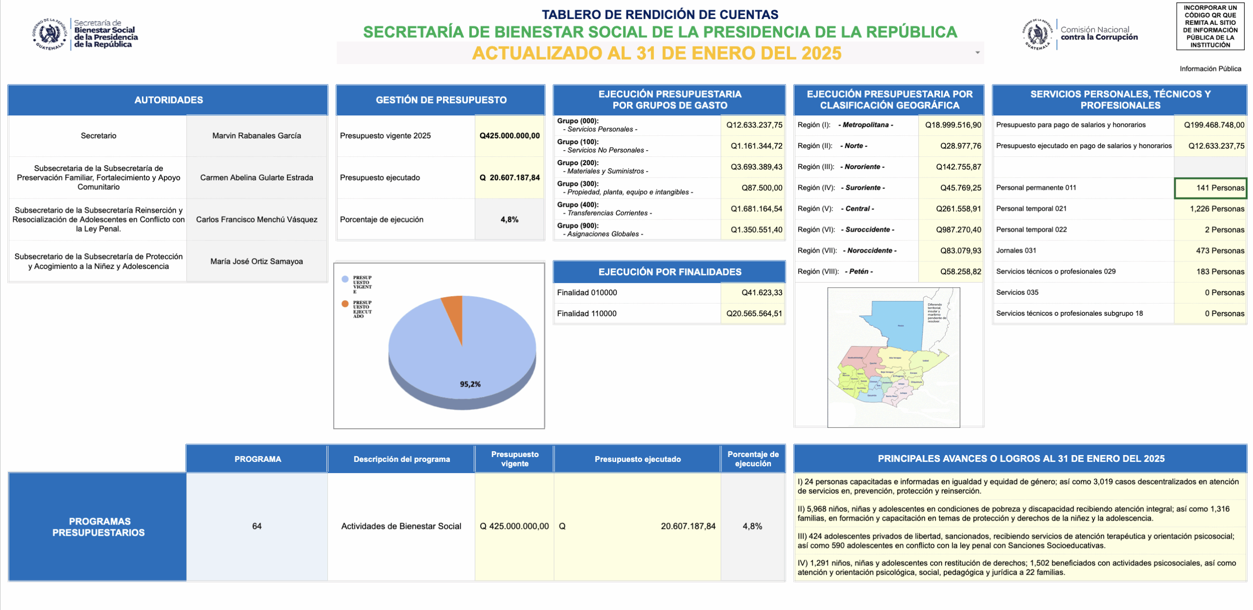This screenshot has width=1253, height=610.
Task: Select the title ACTUALIZADO AL 31 DE ENERO DEL 2025
Action: (656, 53)
